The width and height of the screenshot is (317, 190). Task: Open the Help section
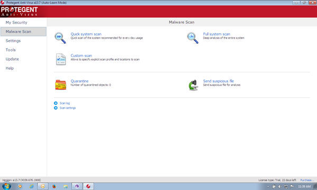click(x=10, y=68)
